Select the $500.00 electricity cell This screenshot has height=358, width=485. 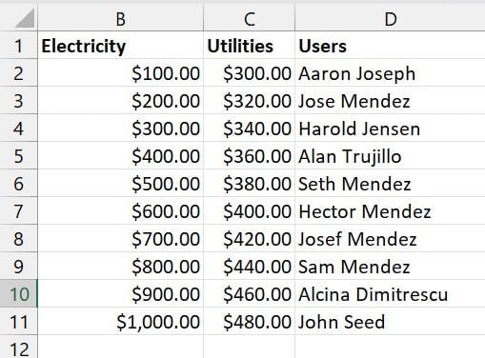point(120,183)
